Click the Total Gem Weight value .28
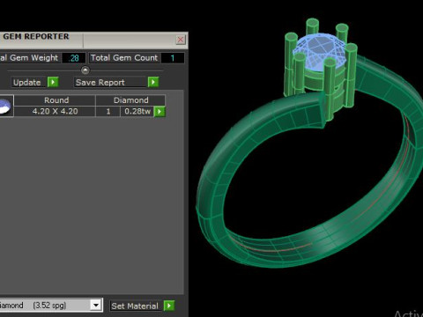This screenshot has width=423, height=317. pyautogui.click(x=74, y=58)
